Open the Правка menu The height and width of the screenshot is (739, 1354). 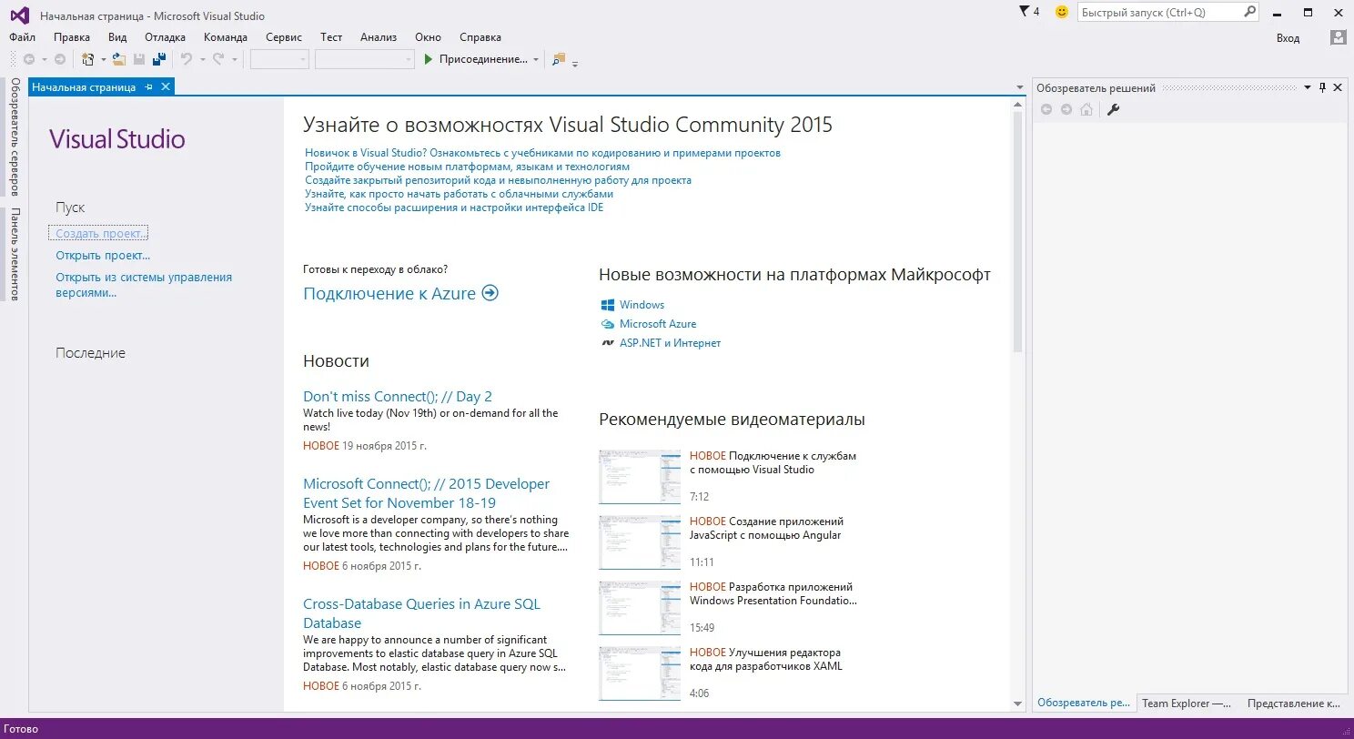coord(72,37)
